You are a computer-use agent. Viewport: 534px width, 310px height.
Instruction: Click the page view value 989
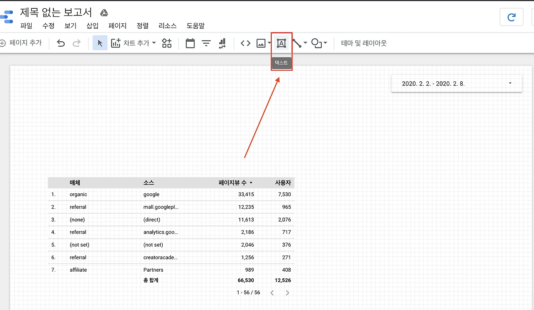249,270
